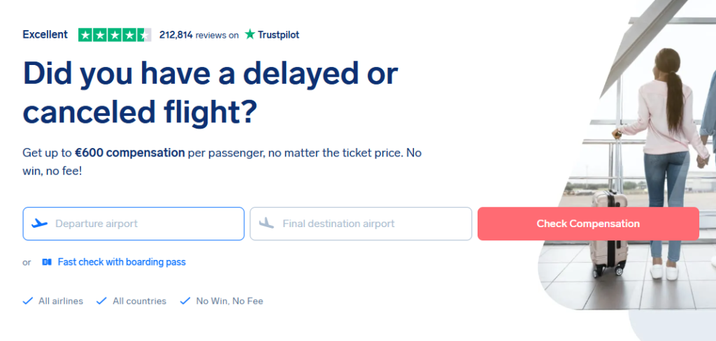Screen dimensions: 716x341
Task: Open Fast check with boarding pass link
Action: [x=122, y=262]
